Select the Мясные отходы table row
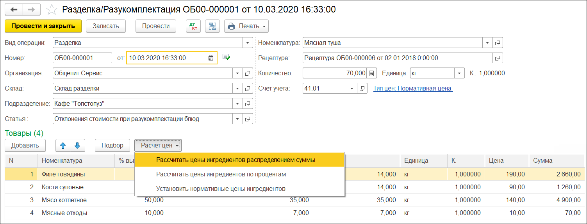Image resolution: width=587 pixels, height=224 pixels. pos(64,213)
